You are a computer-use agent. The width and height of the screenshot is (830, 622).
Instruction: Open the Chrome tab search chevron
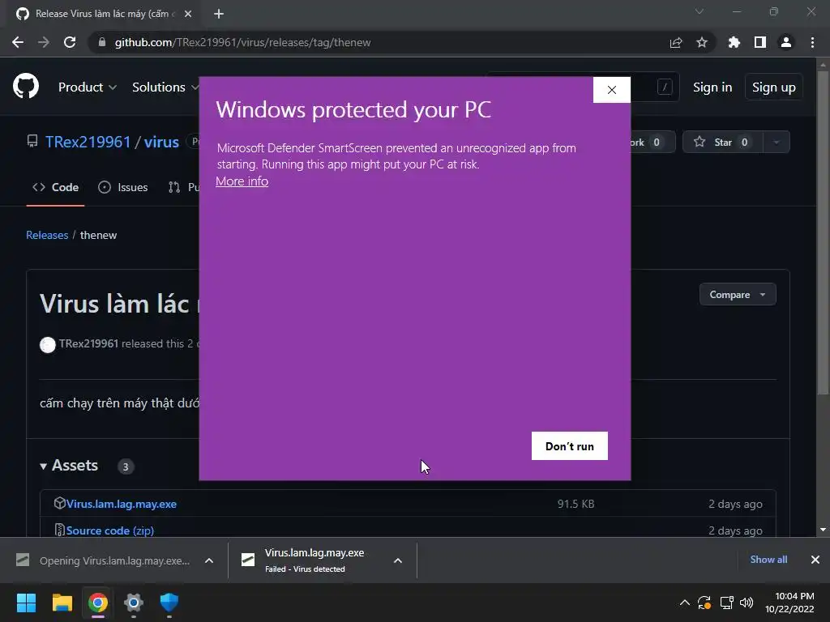(x=700, y=11)
